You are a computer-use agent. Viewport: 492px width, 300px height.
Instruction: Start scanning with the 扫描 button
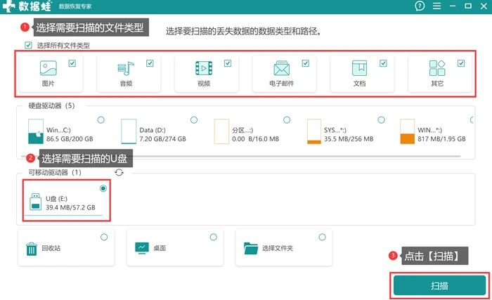pos(439,285)
